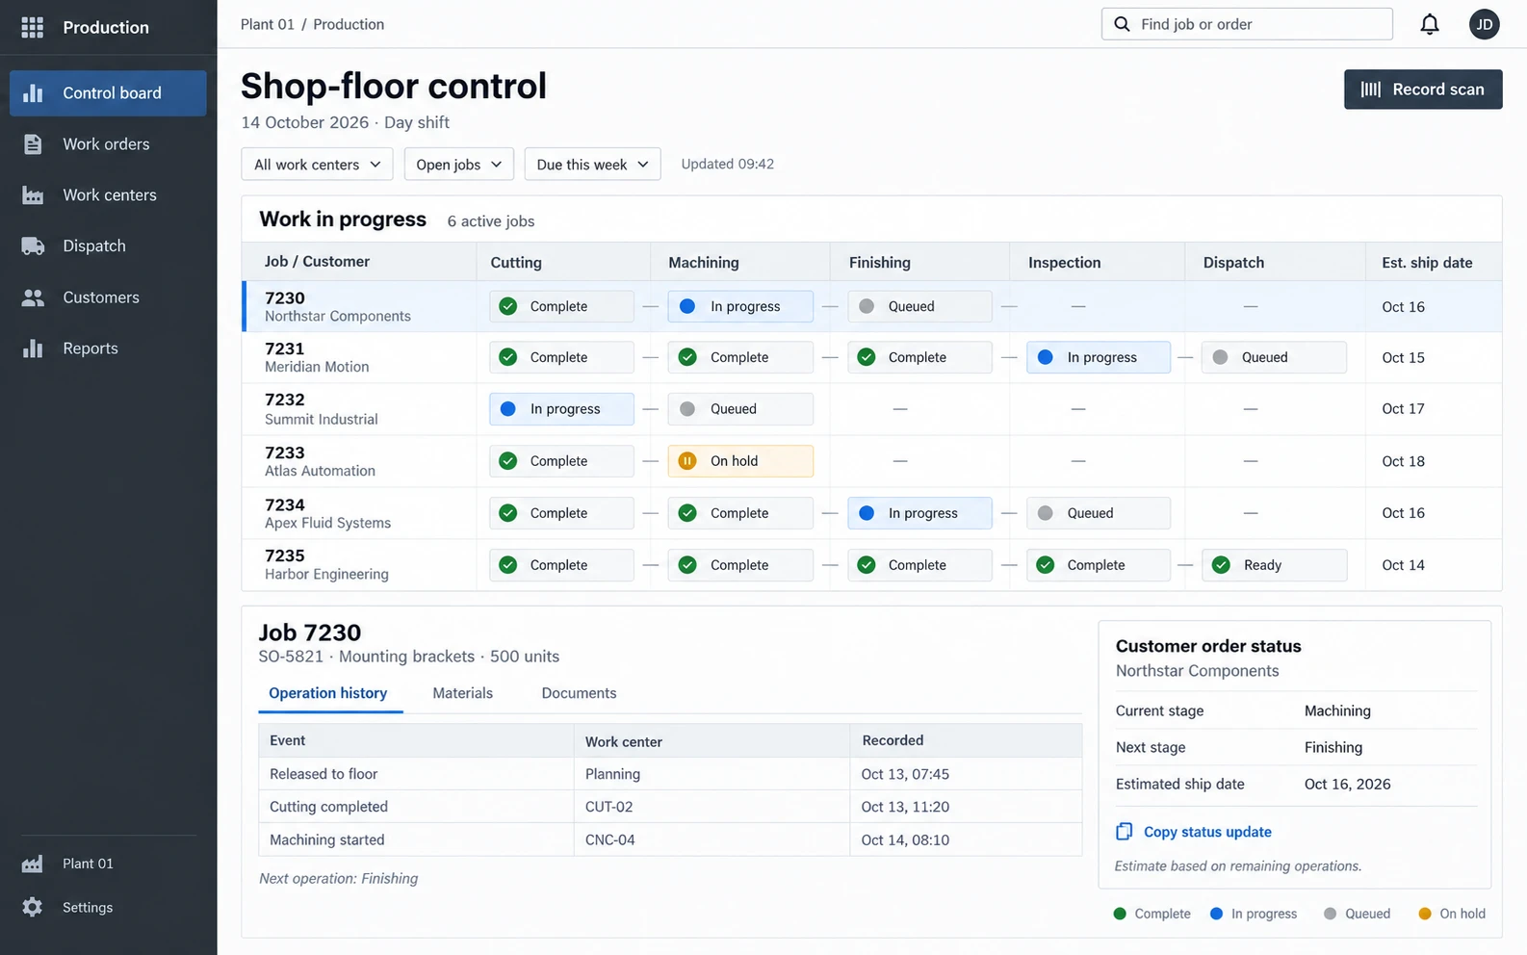
Task: Click the 7232 Machining Queued status
Action: pos(740,409)
